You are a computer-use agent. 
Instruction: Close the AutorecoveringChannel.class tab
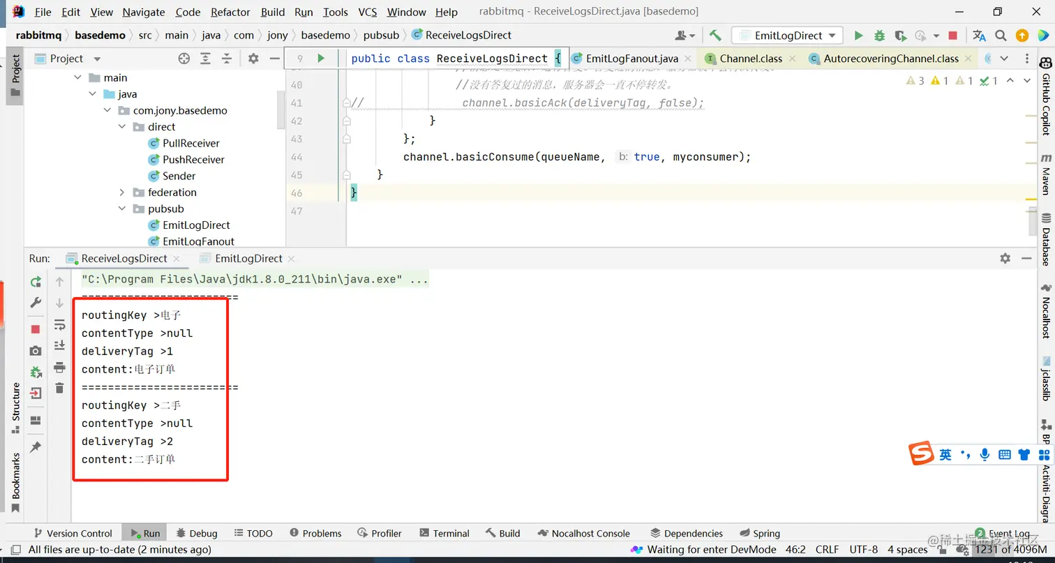969,59
